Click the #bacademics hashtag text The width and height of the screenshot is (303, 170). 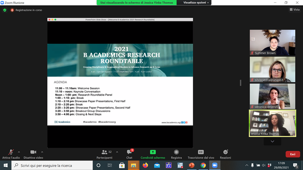[90, 122]
